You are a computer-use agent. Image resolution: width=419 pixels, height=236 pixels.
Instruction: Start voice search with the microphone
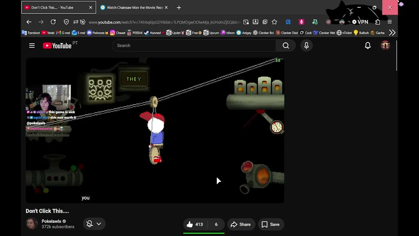pyautogui.click(x=306, y=46)
